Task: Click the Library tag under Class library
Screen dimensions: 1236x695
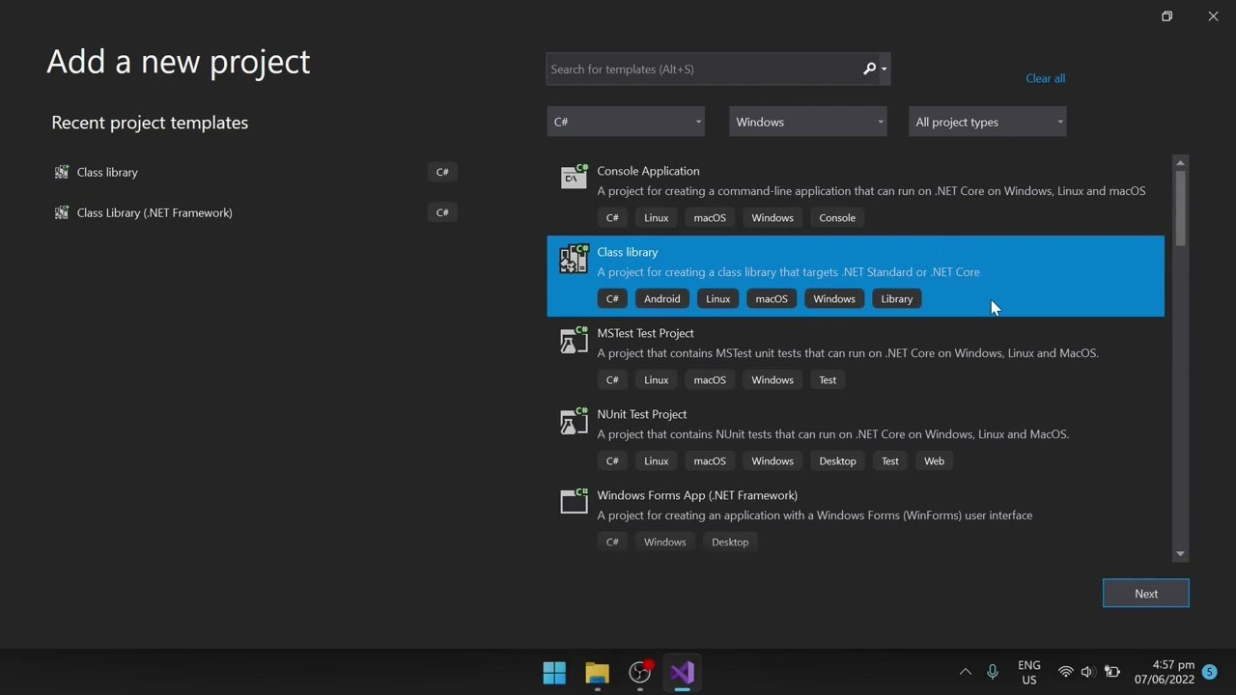Action: (896, 299)
